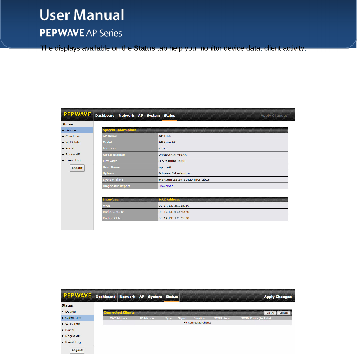Click Model value 'AP One AC'
Screen dimensions: 357x354
coord(167,142)
